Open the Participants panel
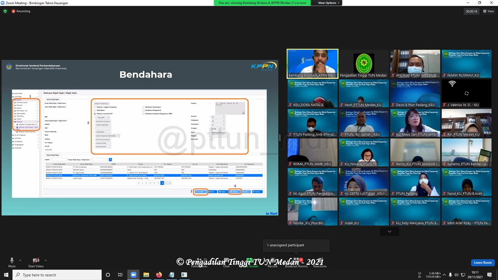Viewport: 498px width, 280px height. tap(199, 262)
